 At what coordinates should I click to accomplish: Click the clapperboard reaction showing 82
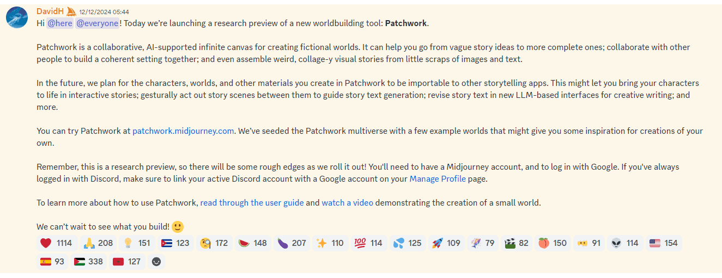coord(517,243)
